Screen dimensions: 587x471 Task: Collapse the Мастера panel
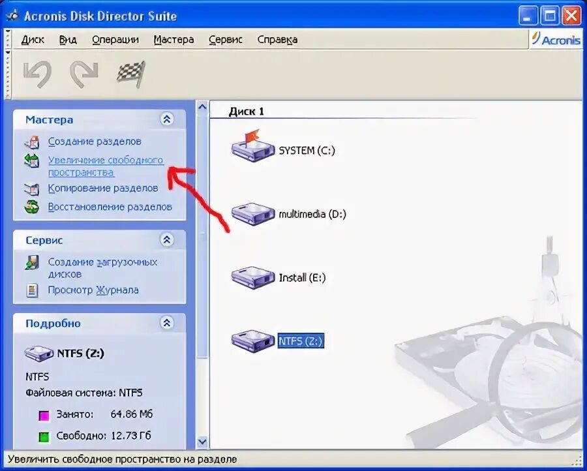click(x=166, y=119)
